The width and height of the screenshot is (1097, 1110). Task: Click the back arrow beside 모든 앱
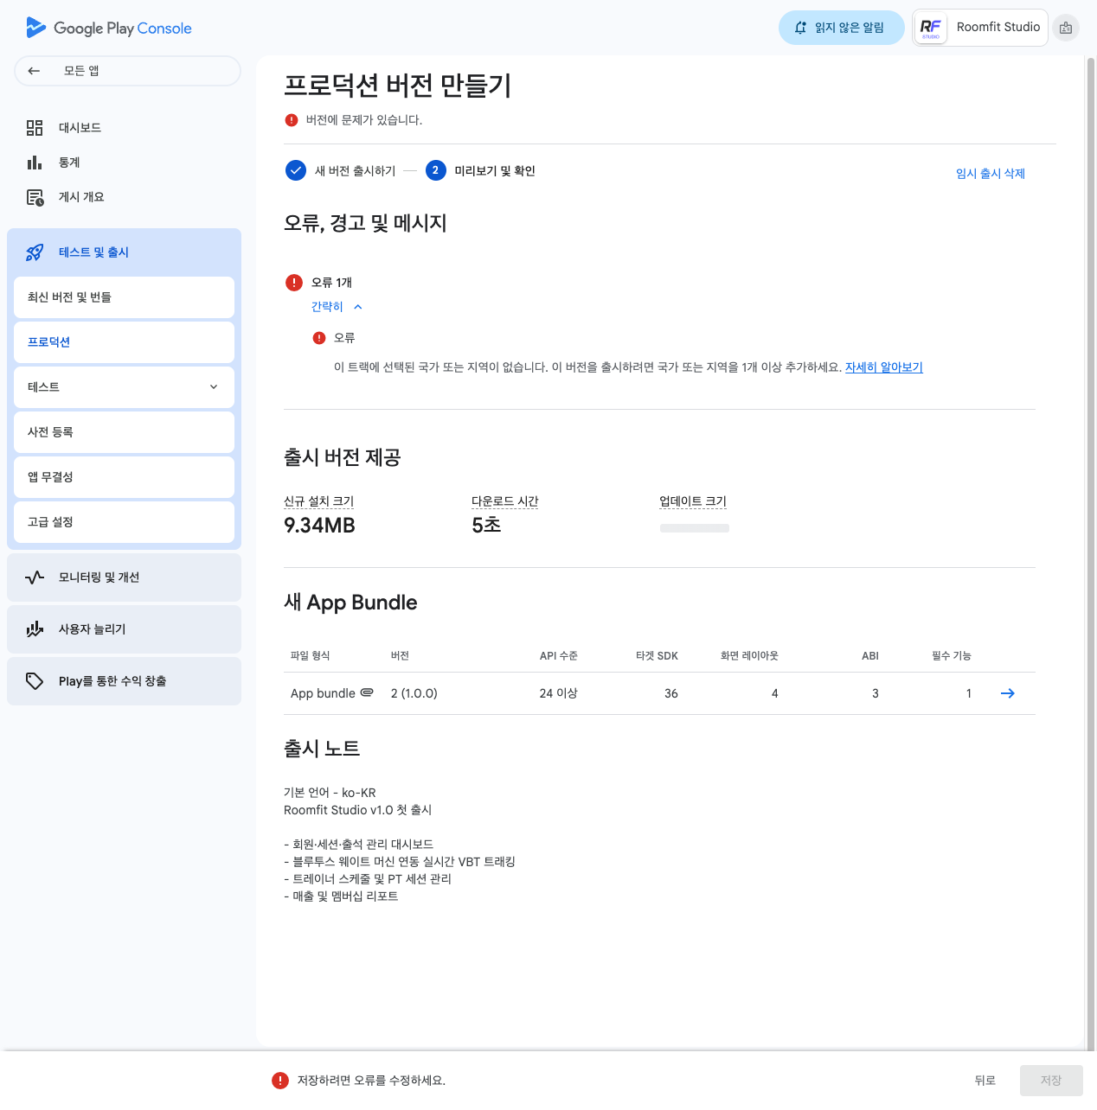pyautogui.click(x=34, y=71)
